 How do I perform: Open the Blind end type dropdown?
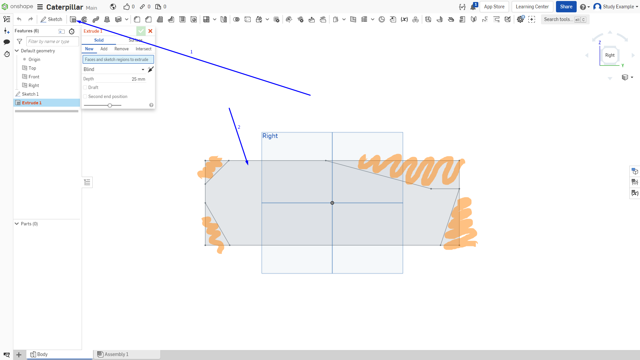(x=114, y=69)
